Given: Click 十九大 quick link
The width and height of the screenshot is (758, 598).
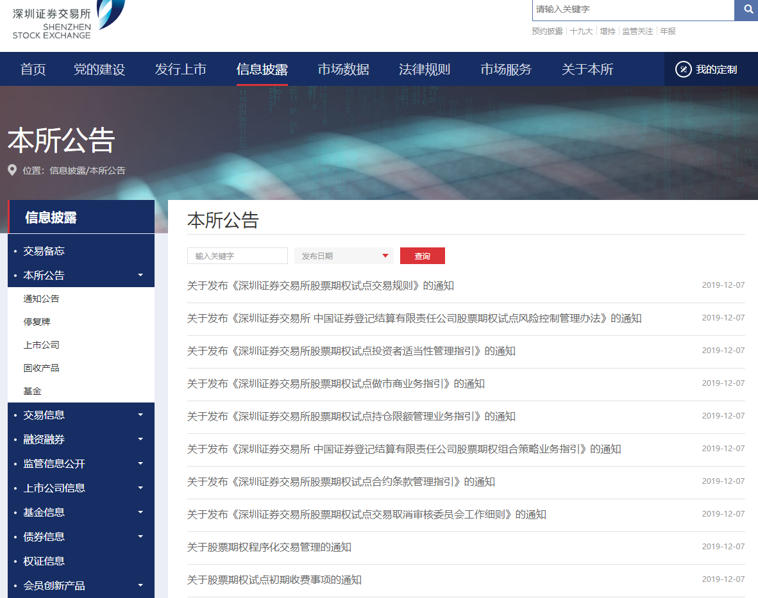Looking at the screenshot, I should [580, 30].
